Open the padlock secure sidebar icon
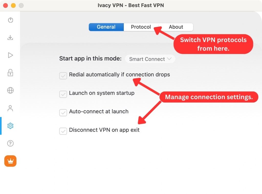Viewport: 262px width, 194px height. point(10,73)
